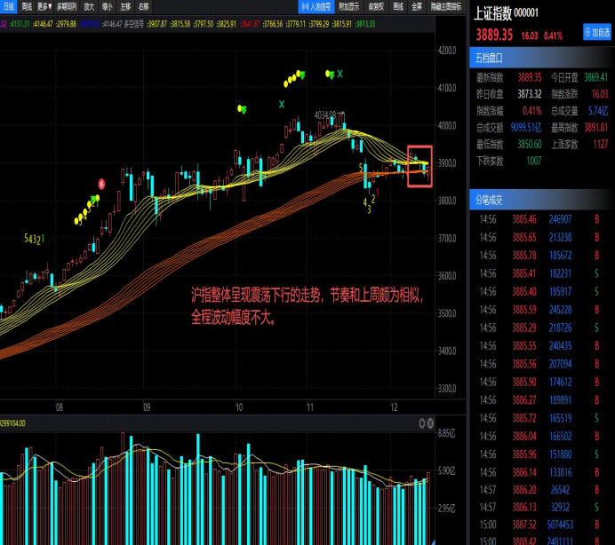Switch chart to 日线 daily period

[9, 7]
